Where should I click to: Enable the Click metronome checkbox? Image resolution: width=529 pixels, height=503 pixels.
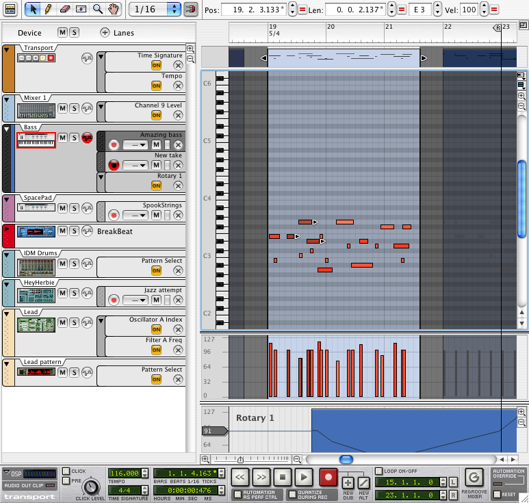click(66, 471)
